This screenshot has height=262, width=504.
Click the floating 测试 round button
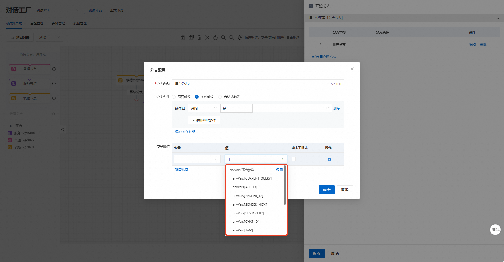pos(495,230)
